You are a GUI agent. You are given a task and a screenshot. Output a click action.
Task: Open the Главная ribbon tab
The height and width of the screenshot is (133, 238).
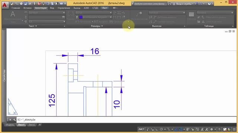(16, 8)
